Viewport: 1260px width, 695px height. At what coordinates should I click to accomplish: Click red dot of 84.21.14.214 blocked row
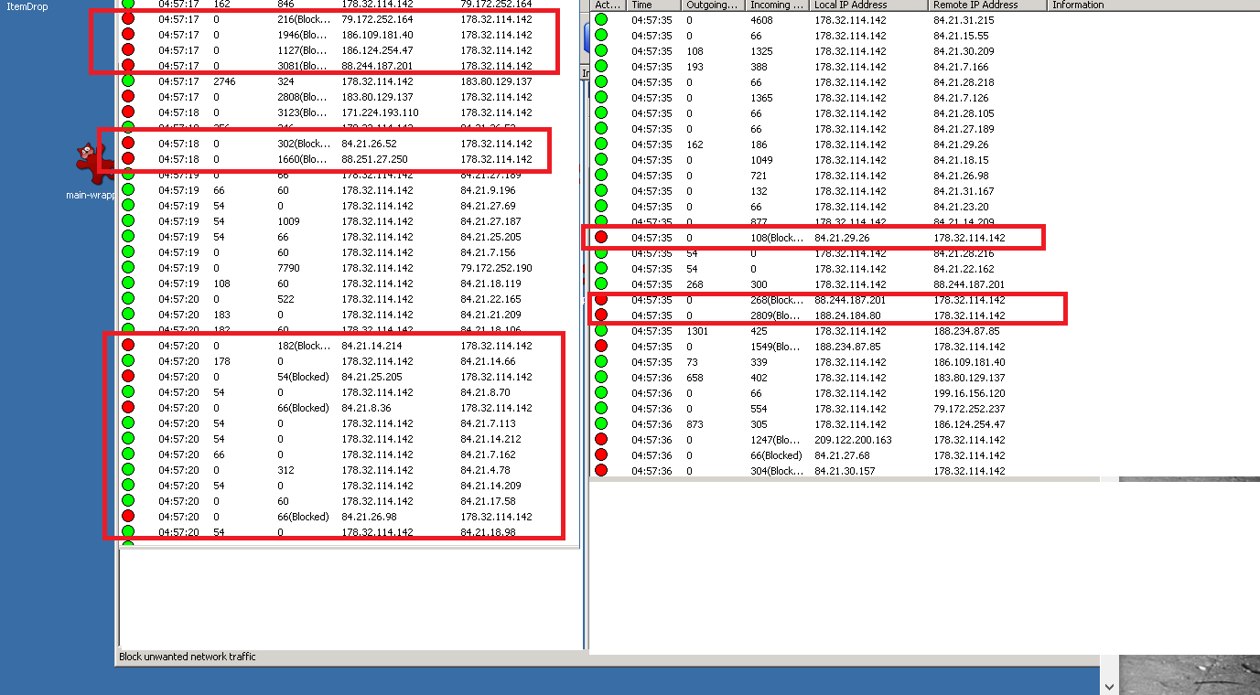pyautogui.click(x=128, y=345)
